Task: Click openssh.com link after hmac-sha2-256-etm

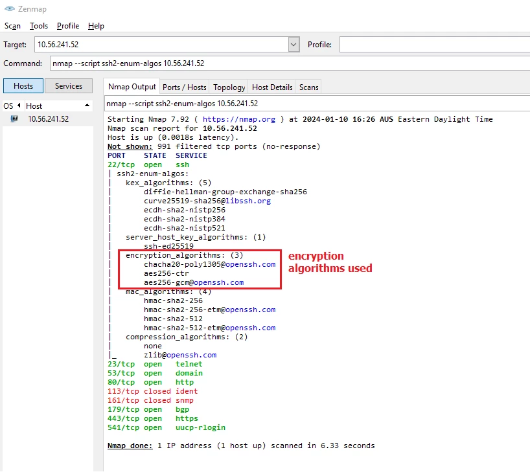Action: 251,310
